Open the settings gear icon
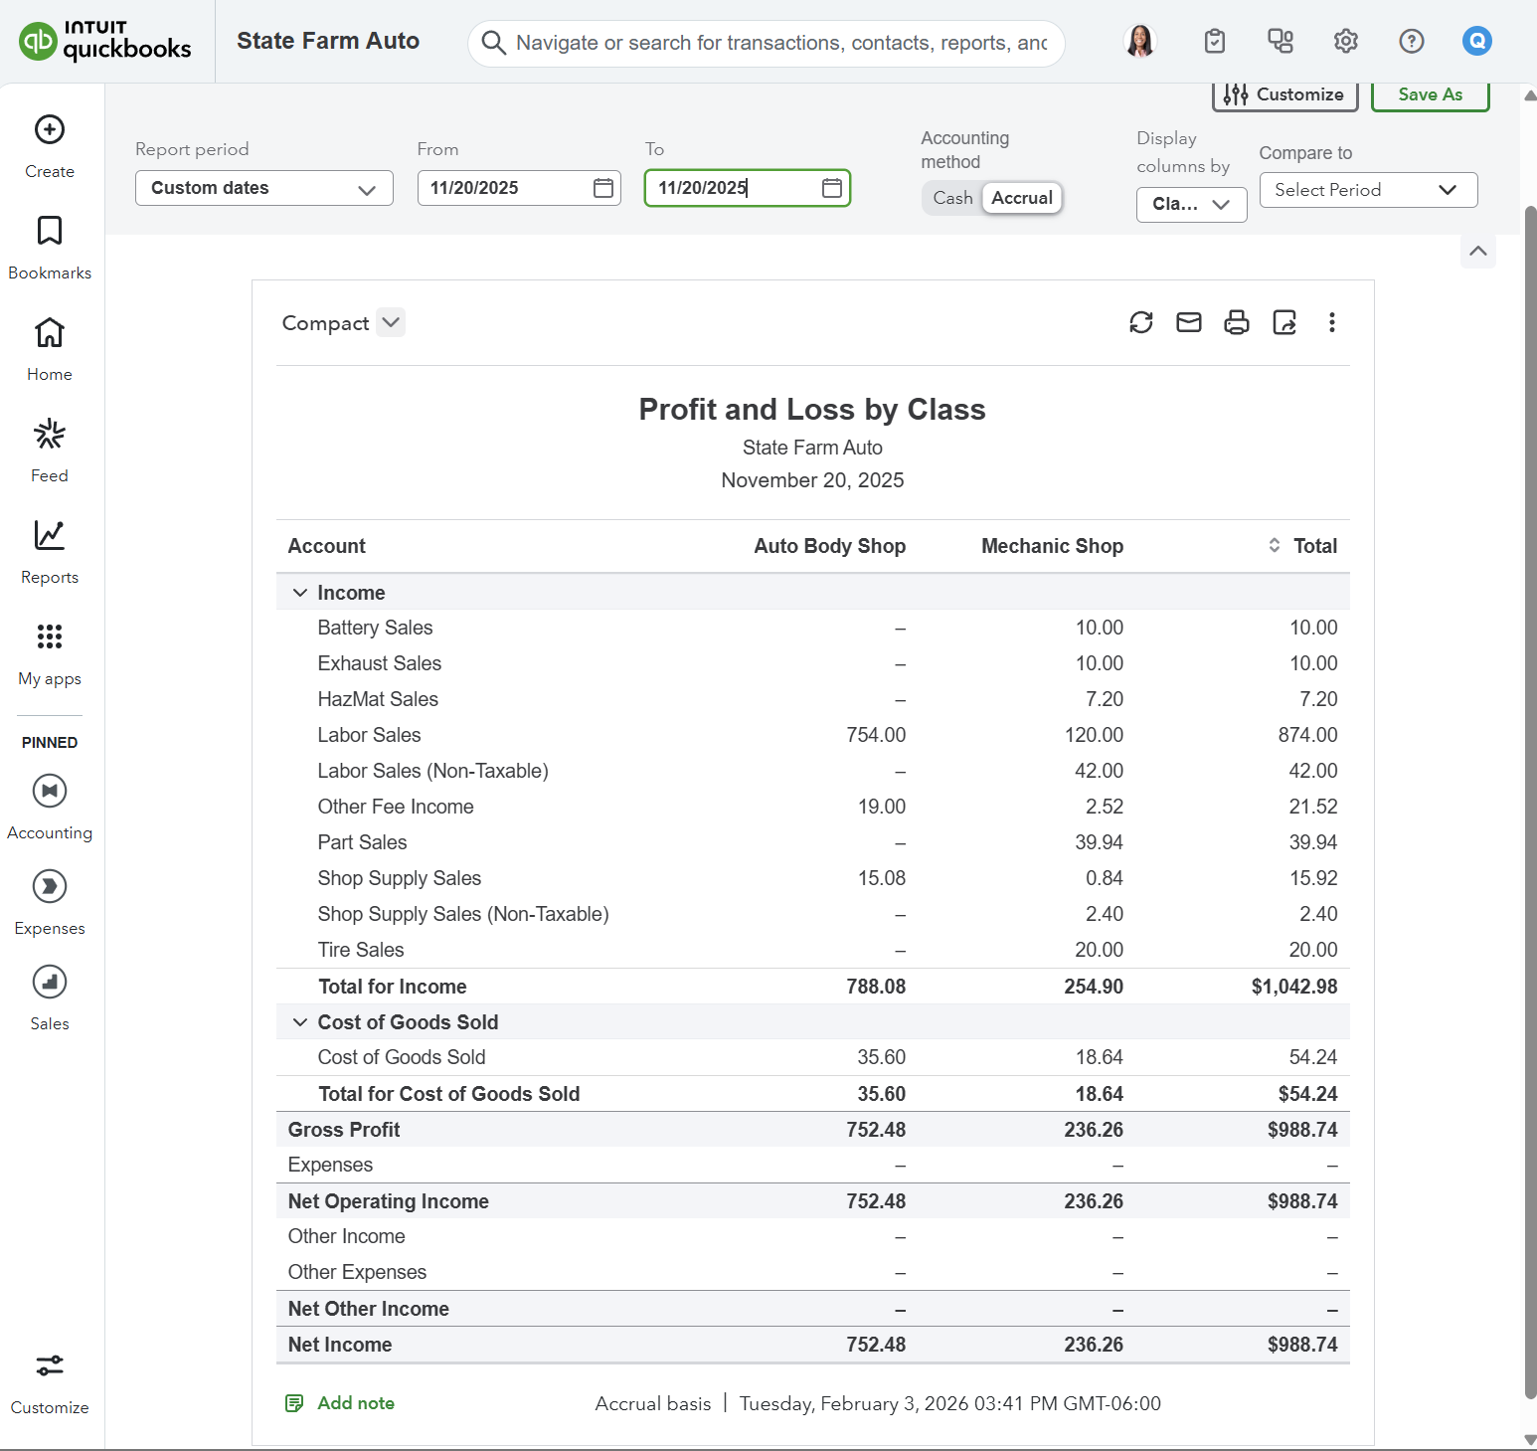The height and width of the screenshot is (1451, 1537). pyautogui.click(x=1345, y=41)
